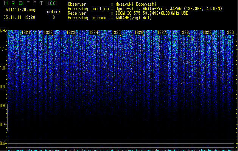The width and height of the screenshot is (238, 151).
Task: Click the 1324 time marker
Action: 94,32
